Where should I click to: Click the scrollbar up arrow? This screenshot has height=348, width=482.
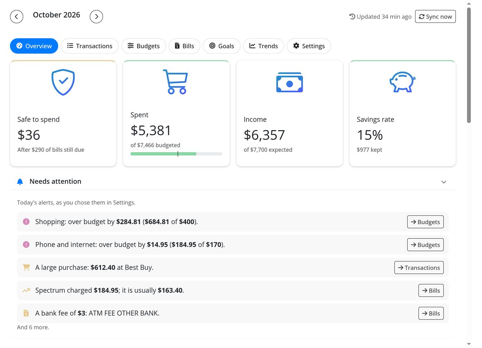469,4
